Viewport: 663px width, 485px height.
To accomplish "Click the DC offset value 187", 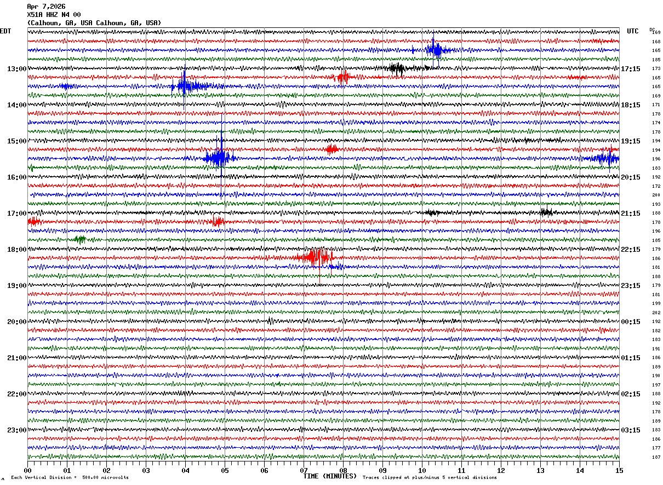I will coord(656,458).
